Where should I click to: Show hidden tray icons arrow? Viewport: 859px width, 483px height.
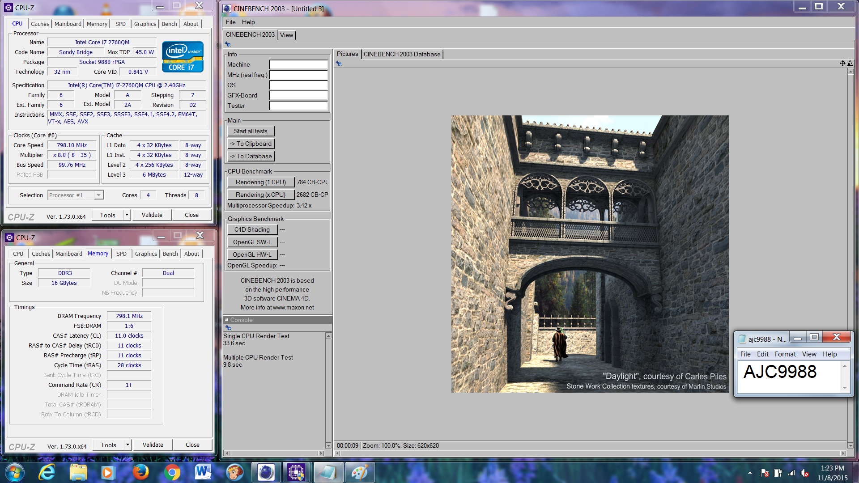[x=750, y=473]
